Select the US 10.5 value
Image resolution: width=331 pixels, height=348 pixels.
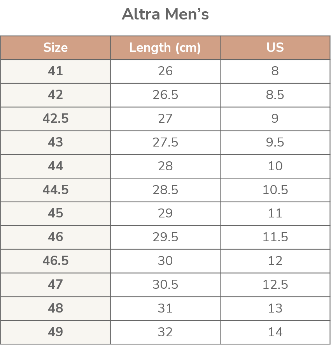275,190
